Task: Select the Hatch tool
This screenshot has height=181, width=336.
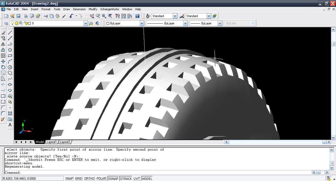Action: [10, 113]
